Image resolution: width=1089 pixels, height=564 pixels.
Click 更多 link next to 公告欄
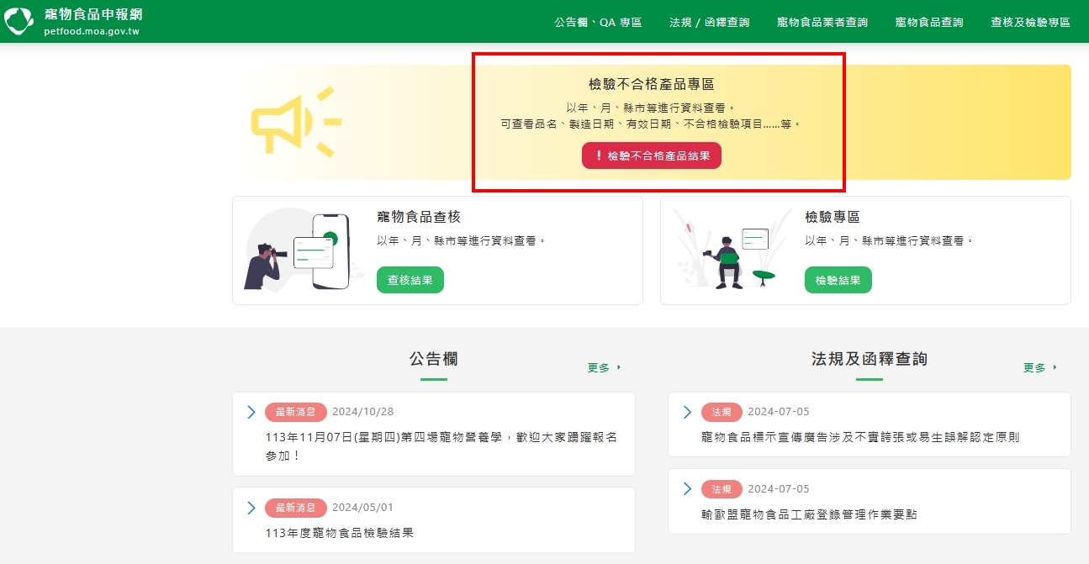click(604, 368)
